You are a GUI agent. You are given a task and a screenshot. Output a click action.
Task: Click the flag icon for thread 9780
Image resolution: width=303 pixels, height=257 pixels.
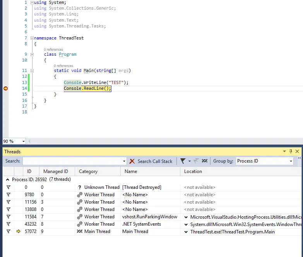[9, 195]
